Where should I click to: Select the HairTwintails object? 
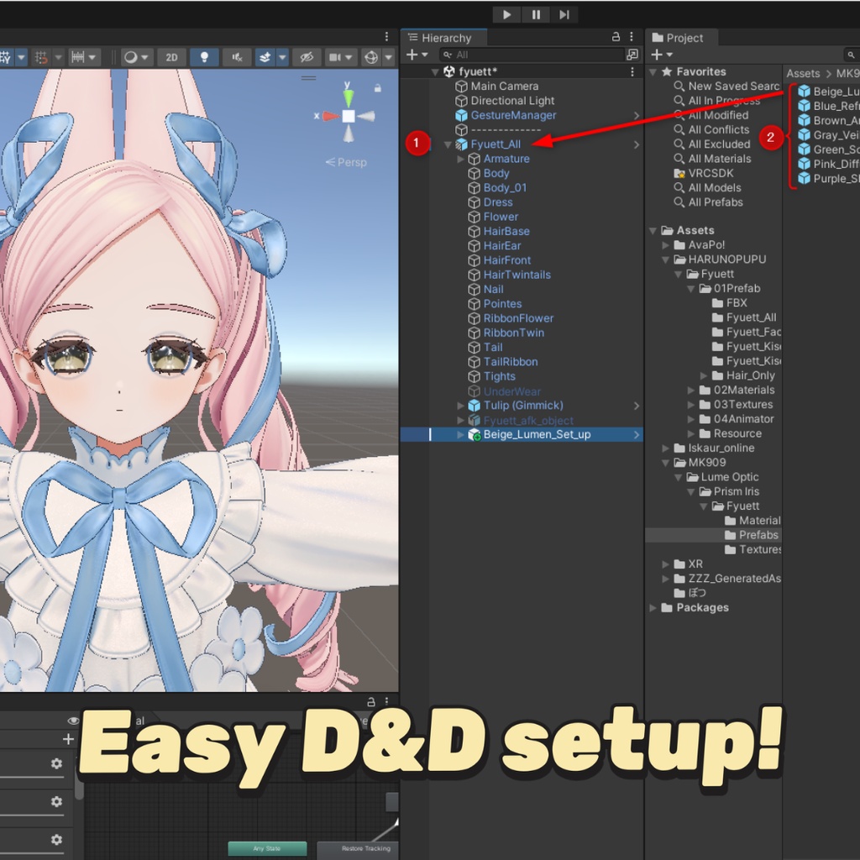coord(517,275)
